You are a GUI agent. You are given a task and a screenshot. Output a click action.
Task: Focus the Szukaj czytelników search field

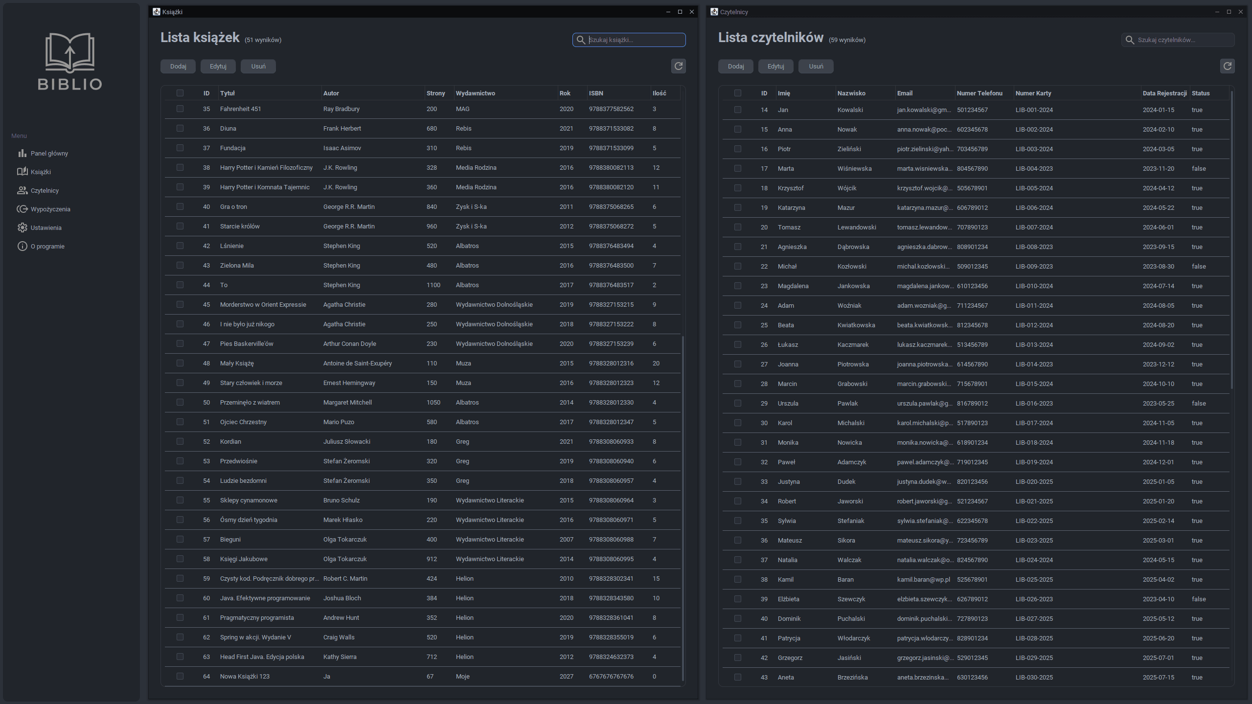click(1178, 40)
